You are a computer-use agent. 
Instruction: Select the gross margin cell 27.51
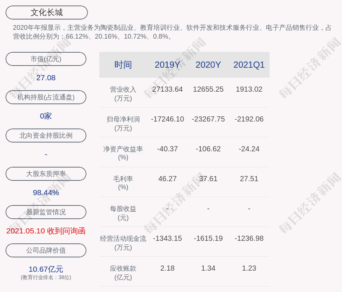pos(249,179)
